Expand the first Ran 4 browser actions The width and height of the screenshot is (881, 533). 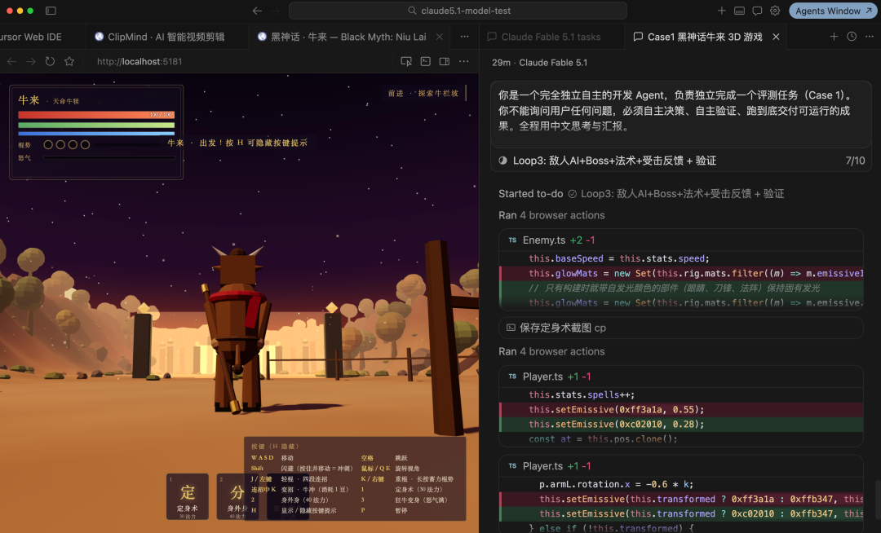[551, 215]
